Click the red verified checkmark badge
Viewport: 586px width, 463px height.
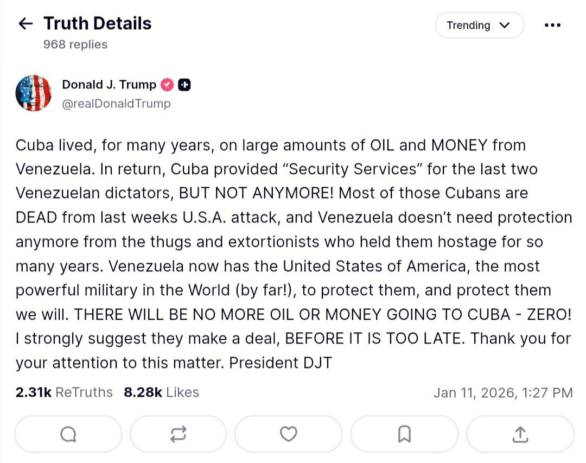pos(168,85)
